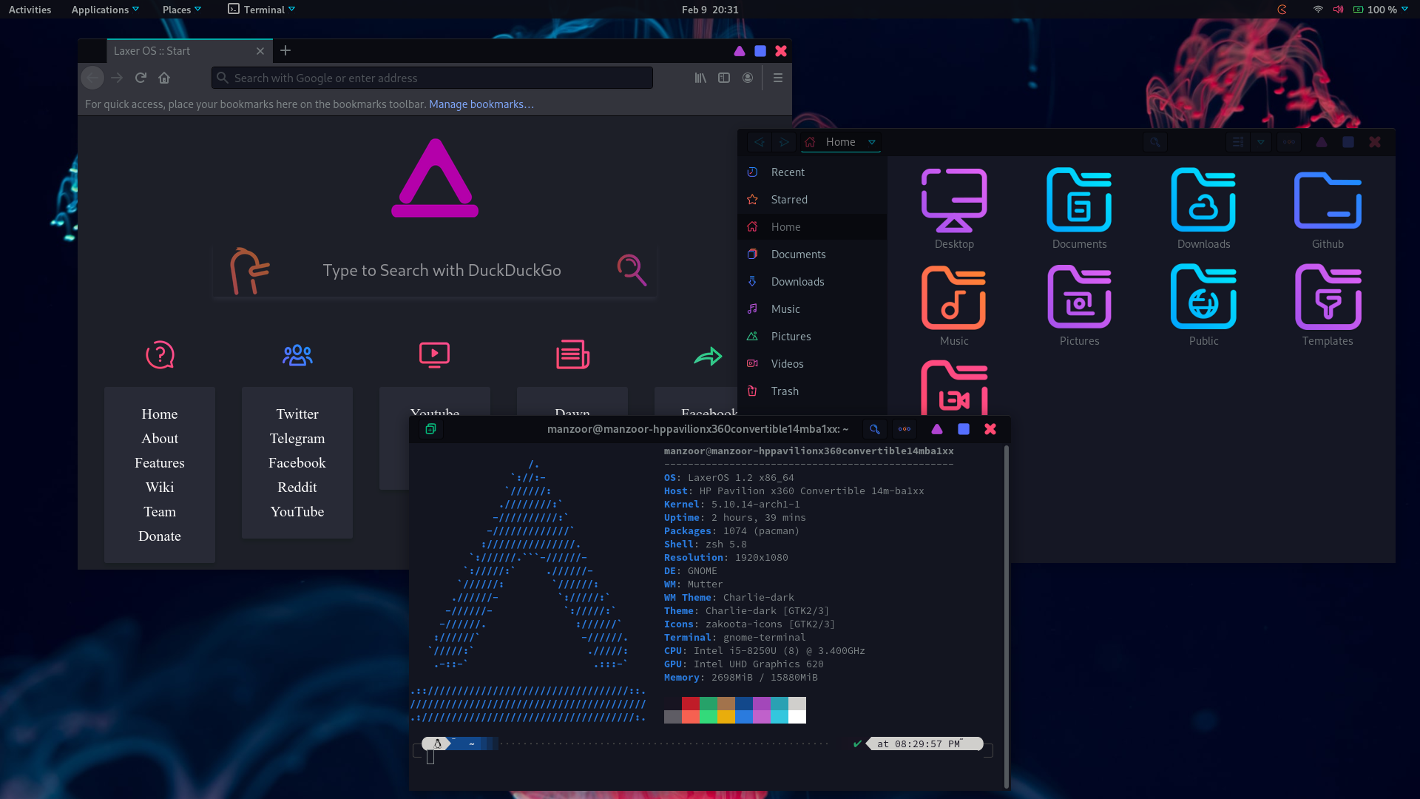Click the search icon in terminal title bar
This screenshot has width=1420, height=799.
(874, 429)
